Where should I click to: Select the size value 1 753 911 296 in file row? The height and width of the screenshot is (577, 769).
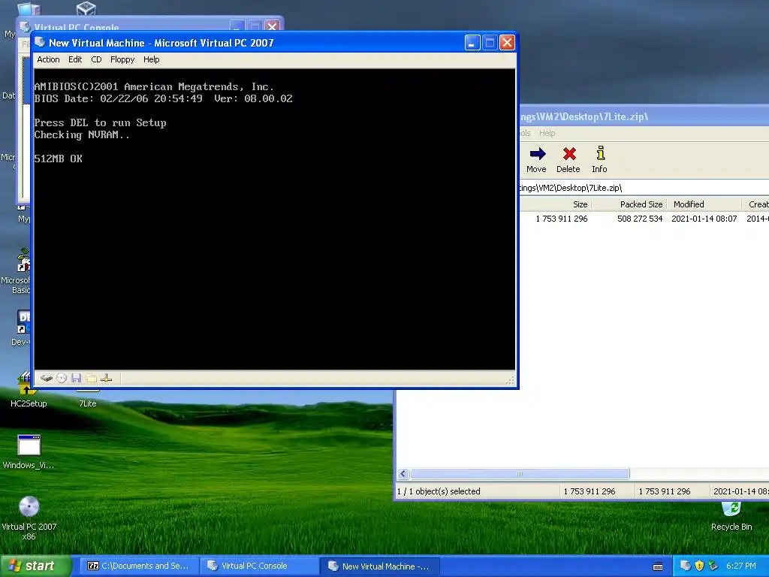coord(562,219)
